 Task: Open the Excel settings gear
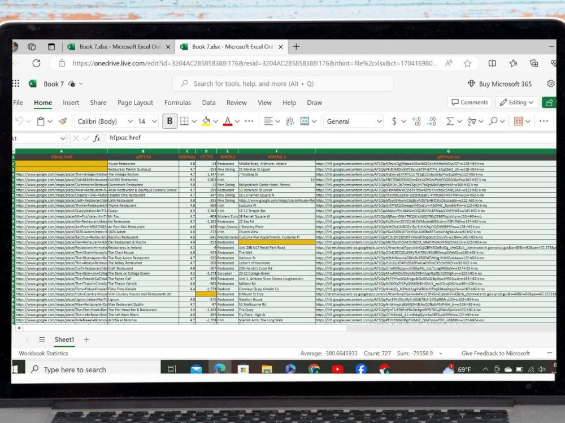pos(550,84)
